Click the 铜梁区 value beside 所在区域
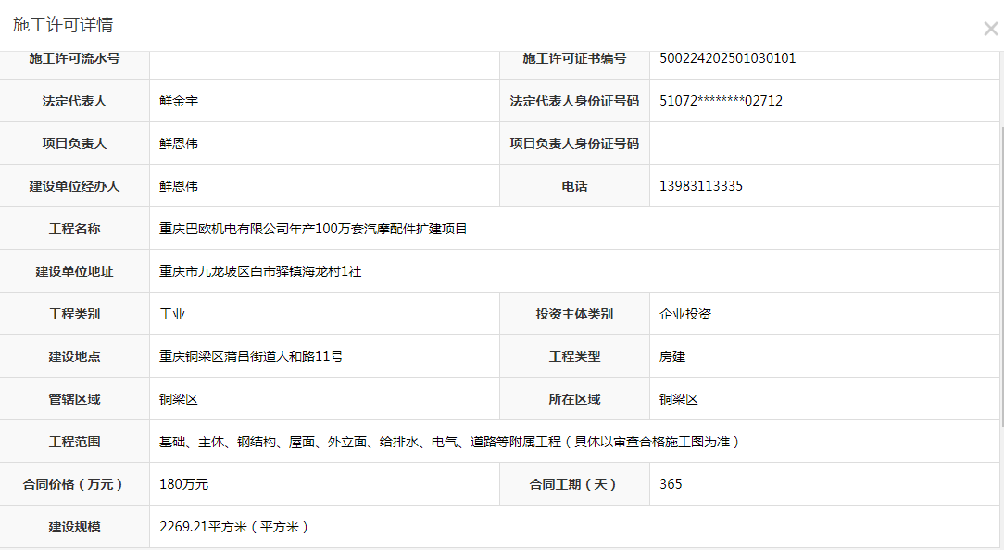Image resolution: width=1004 pixels, height=550 pixels. point(679,399)
